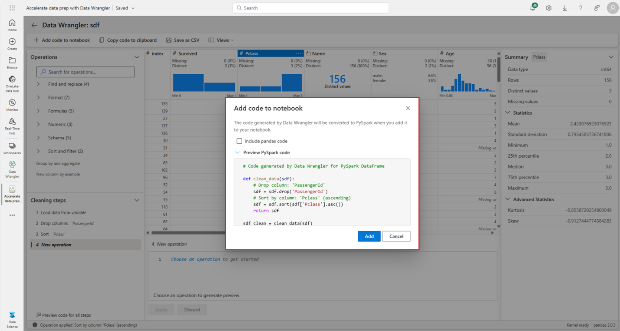Open Data Wrangler sidebar item
The height and width of the screenshot is (331, 620).
coord(12,169)
